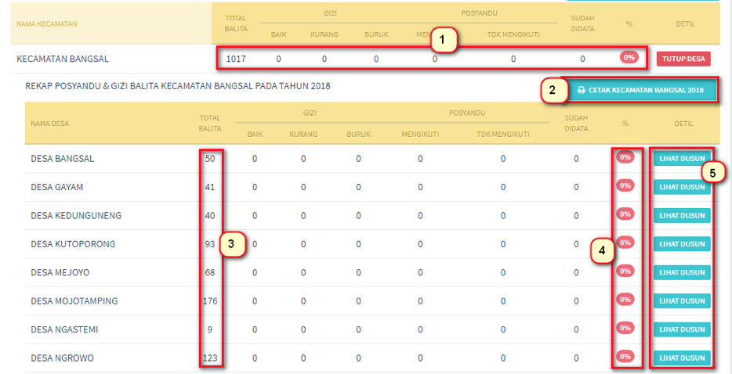Click total balita value 176 for Desa Mojotamping

point(210,301)
